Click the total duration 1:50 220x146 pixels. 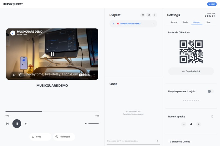(x=97, y=116)
